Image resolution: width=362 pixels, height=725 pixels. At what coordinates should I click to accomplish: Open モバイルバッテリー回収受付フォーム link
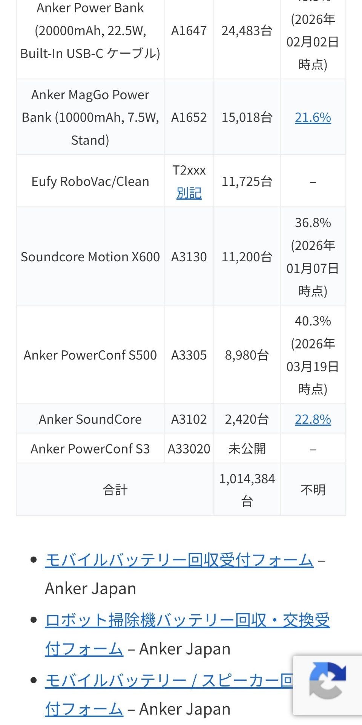coord(179,560)
